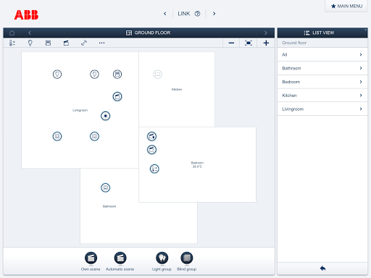Select the dimmer sun icon in Livingroom
This screenshot has width=371, height=278.
pos(105,116)
